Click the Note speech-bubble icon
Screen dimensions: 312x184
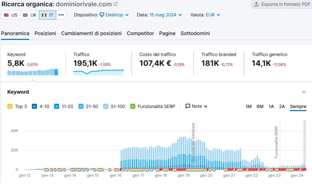(188, 106)
